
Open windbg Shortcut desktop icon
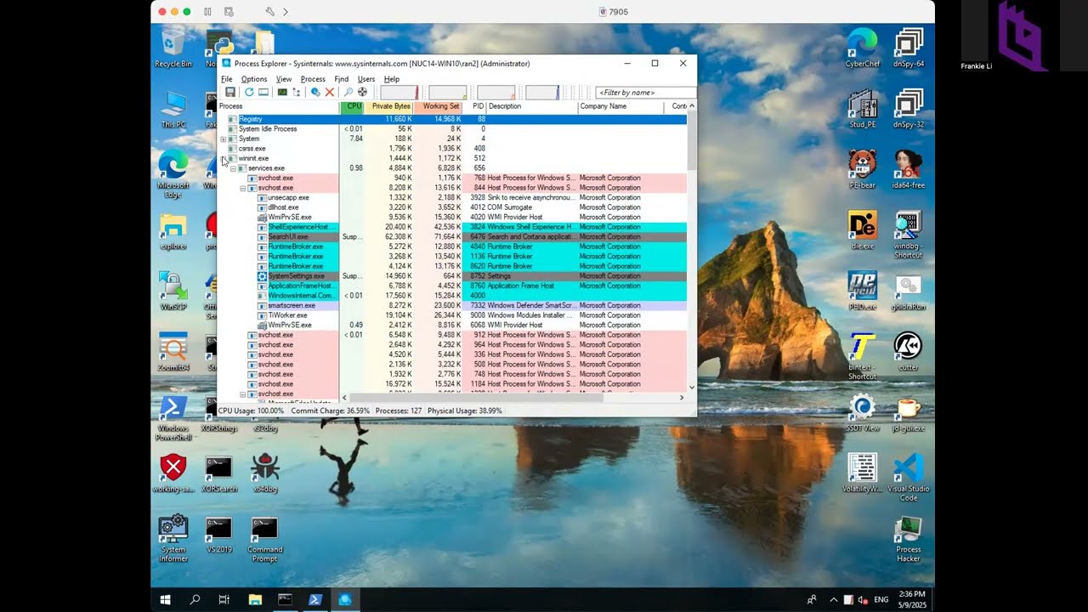point(909,235)
